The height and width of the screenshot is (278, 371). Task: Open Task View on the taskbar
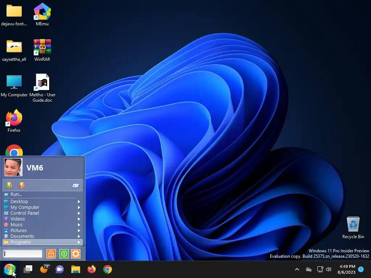click(28, 269)
